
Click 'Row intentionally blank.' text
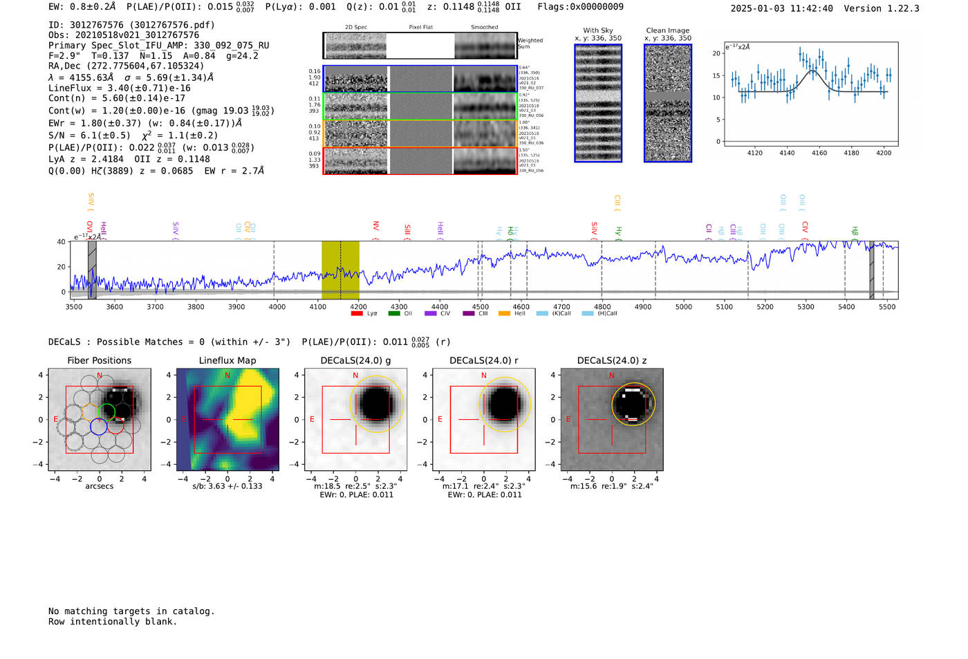pyautogui.click(x=113, y=622)
